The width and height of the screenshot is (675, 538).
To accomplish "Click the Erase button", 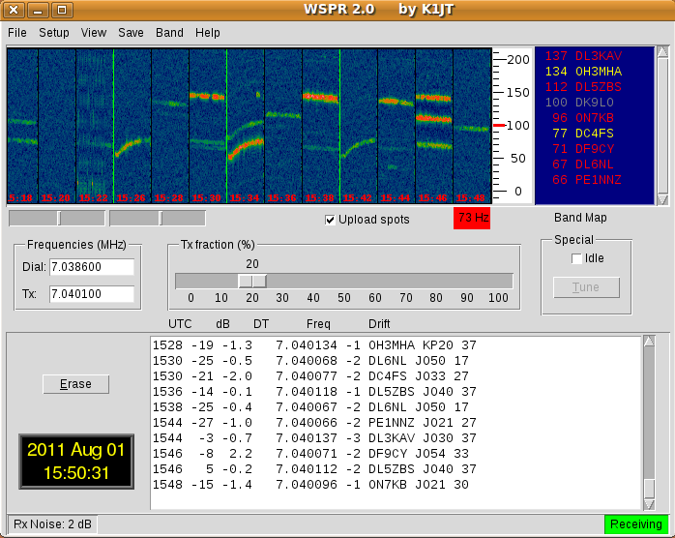I will pyautogui.click(x=75, y=384).
